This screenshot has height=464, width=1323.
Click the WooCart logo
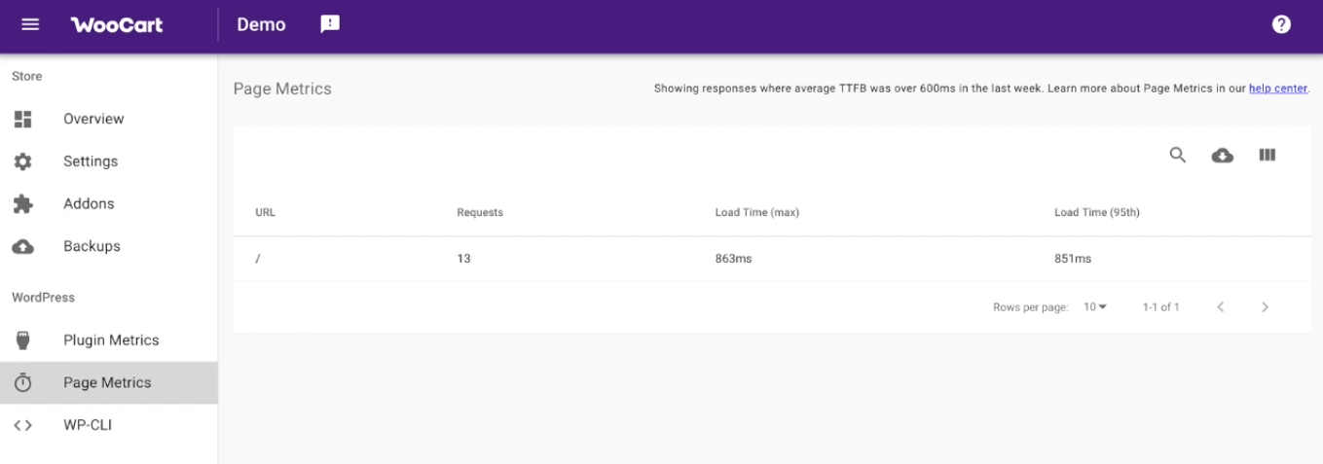coord(117,25)
